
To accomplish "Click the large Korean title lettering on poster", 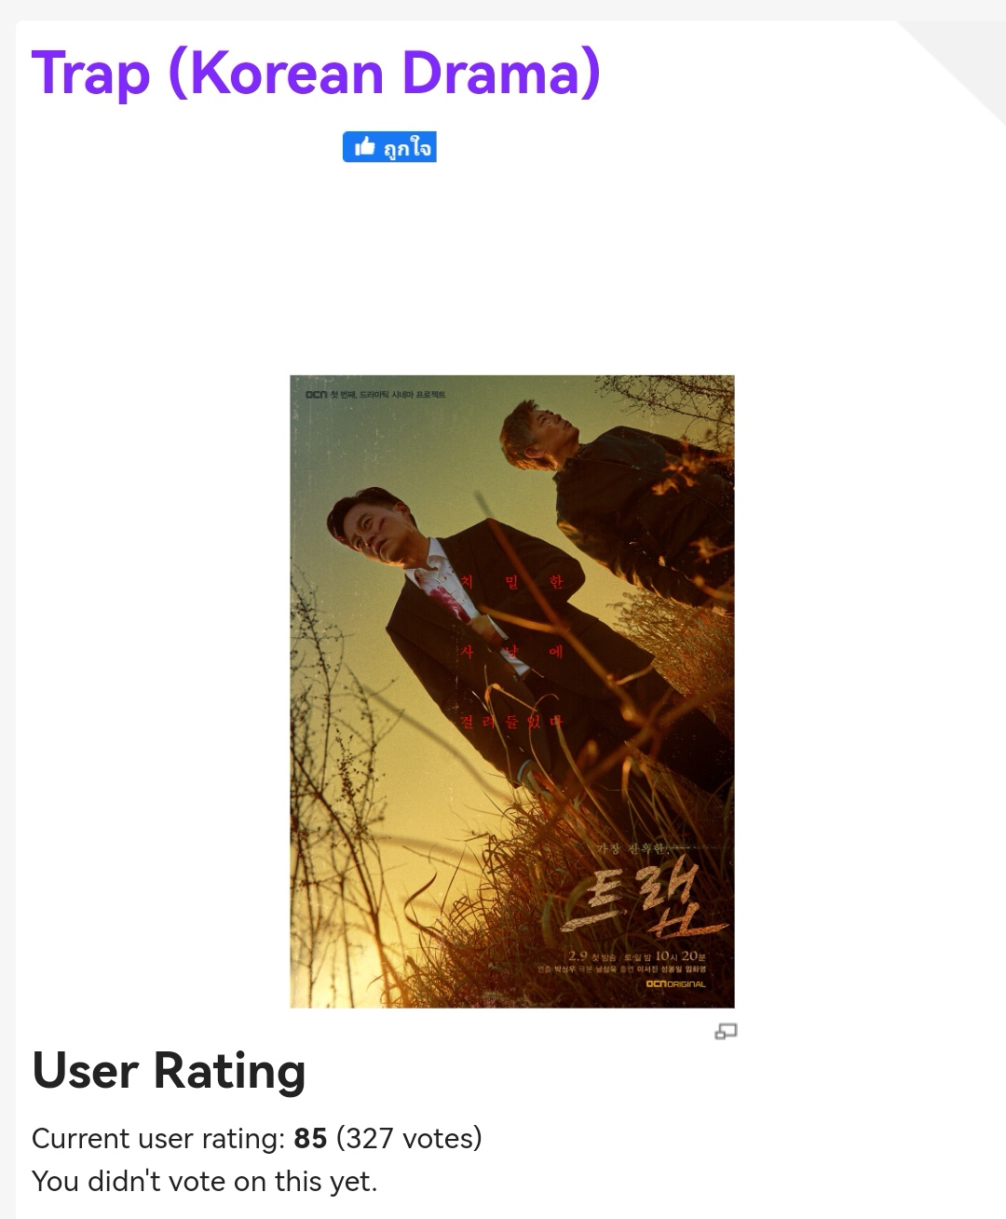I will click(x=643, y=900).
